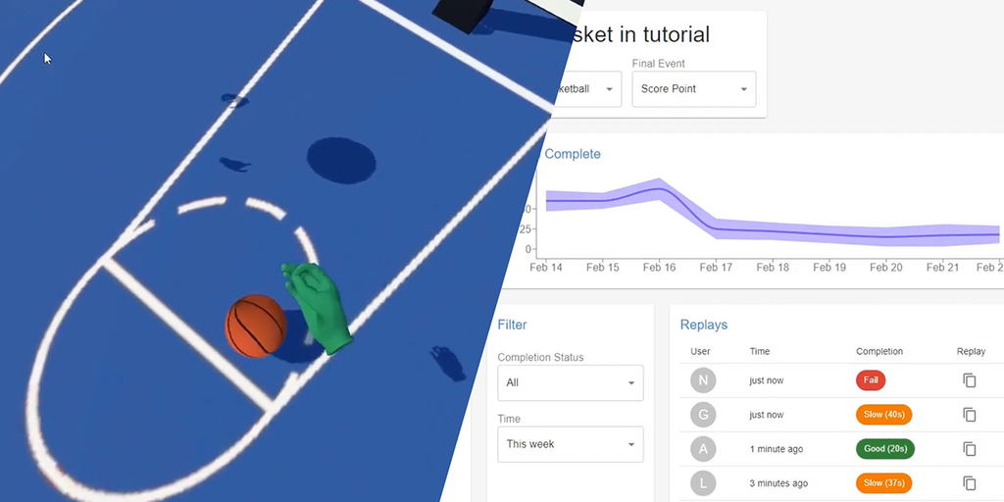The image size is (1004, 502).
Task: Click the orange basketball in the replay
Action: pos(256,326)
